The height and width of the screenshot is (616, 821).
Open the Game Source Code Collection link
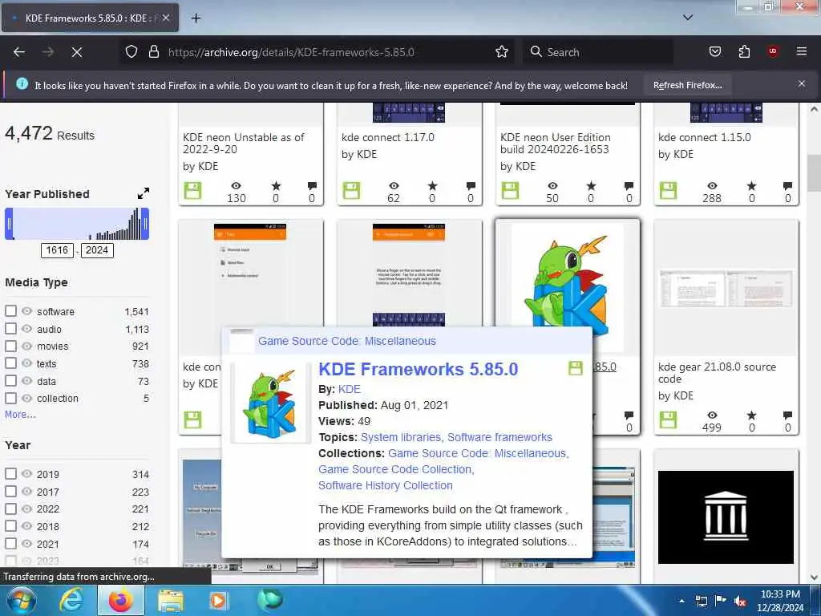click(x=396, y=469)
